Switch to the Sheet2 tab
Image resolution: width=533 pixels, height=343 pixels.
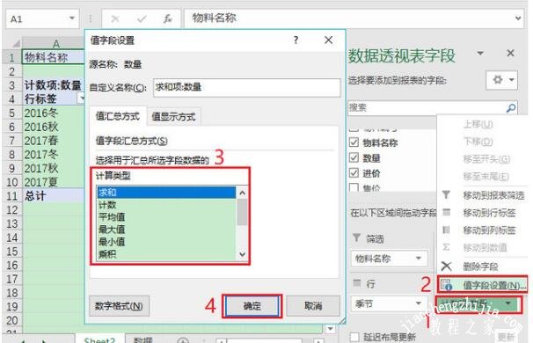click(x=99, y=339)
